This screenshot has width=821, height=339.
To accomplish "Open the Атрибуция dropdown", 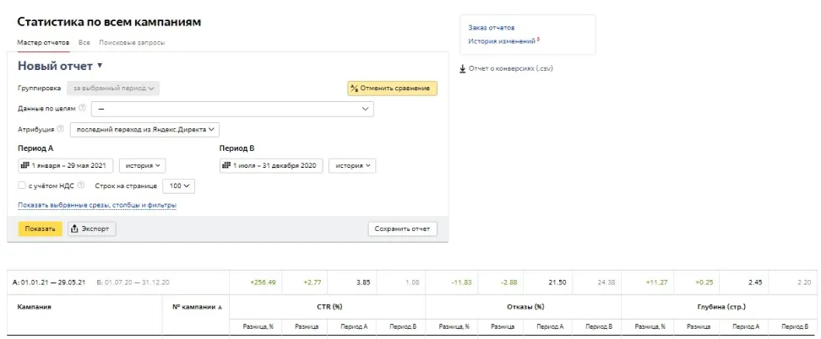I will [143, 130].
